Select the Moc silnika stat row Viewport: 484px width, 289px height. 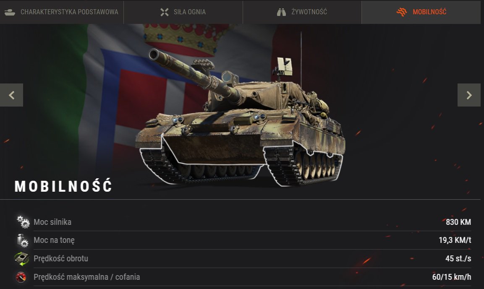[x=244, y=222]
